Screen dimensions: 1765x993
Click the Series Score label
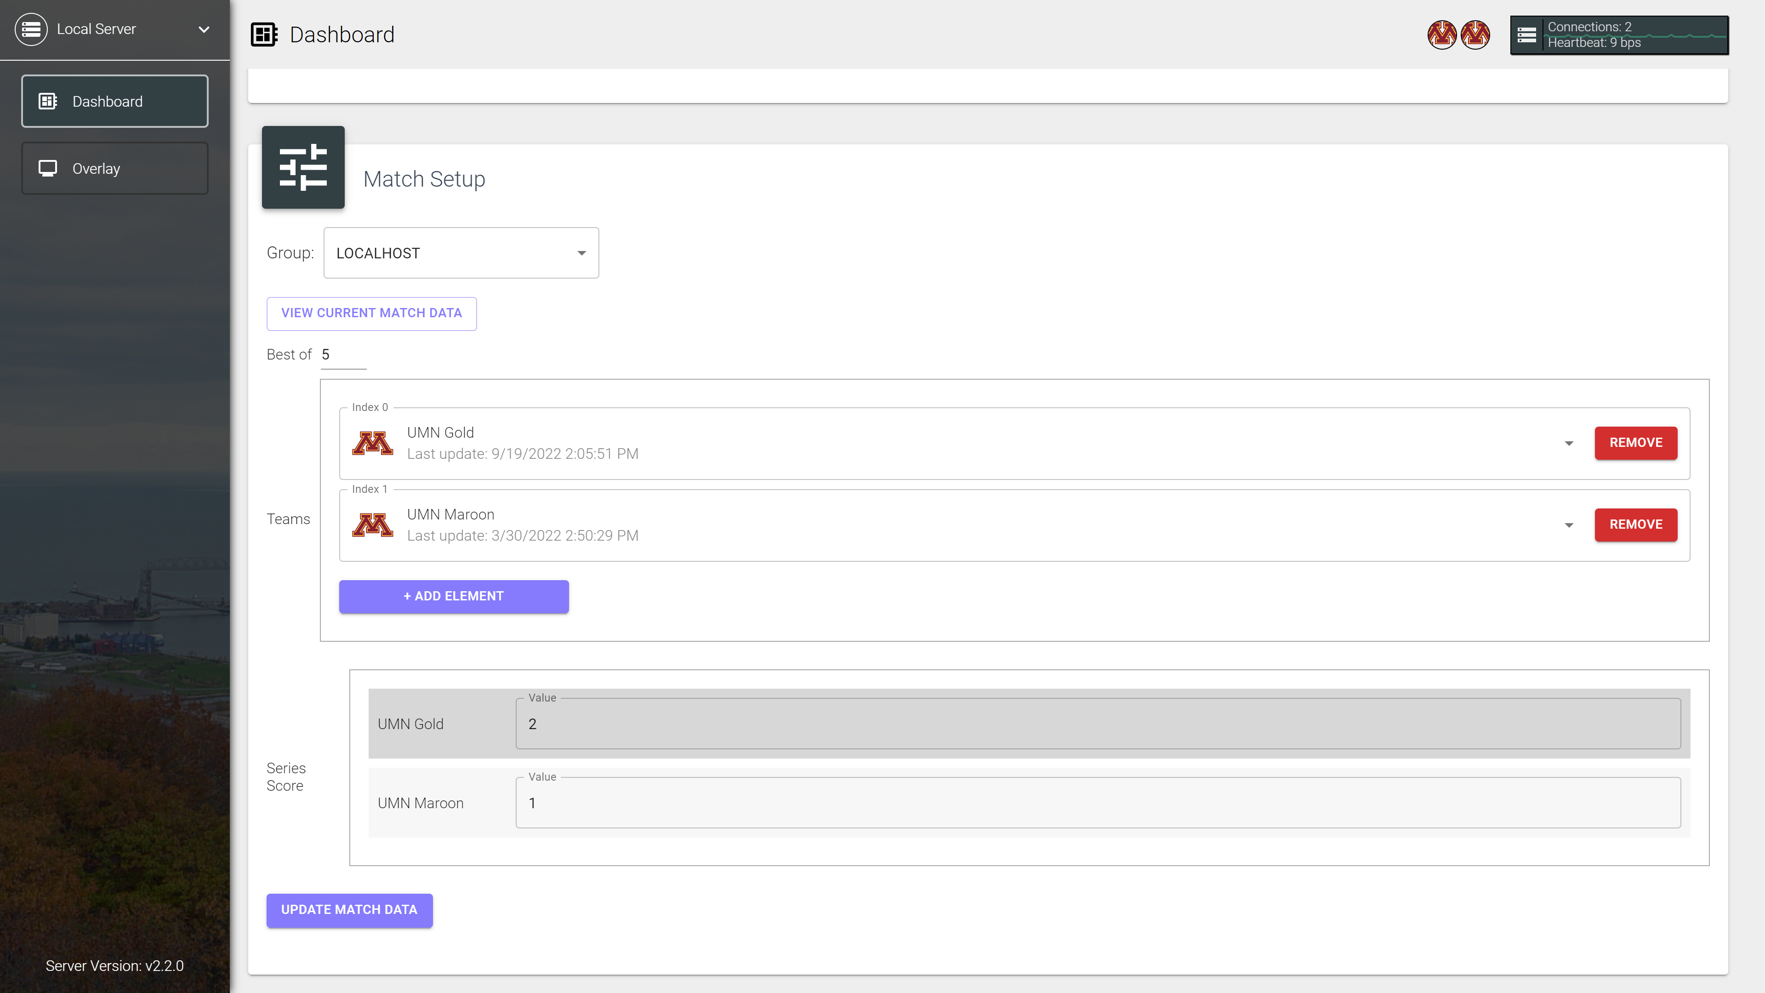click(286, 776)
